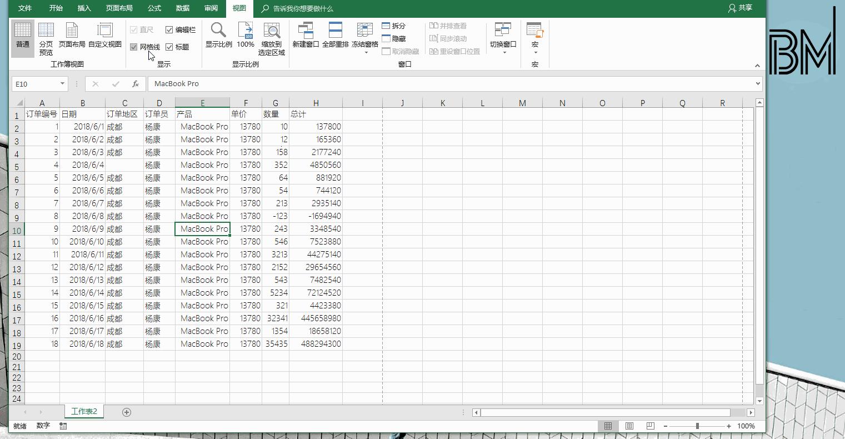Viewport: 845px width, 439px height.
Task: Click the zoom slider handle
Action: tap(697, 426)
